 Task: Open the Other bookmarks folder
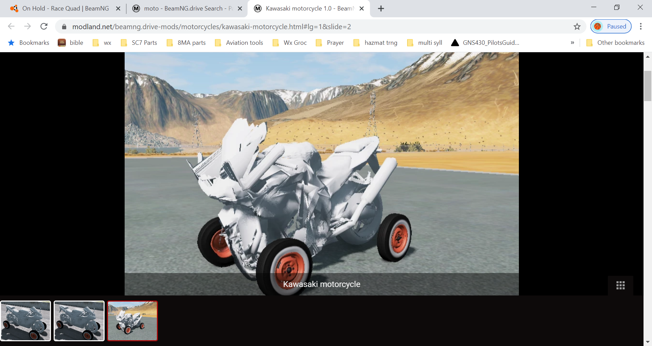[615, 43]
